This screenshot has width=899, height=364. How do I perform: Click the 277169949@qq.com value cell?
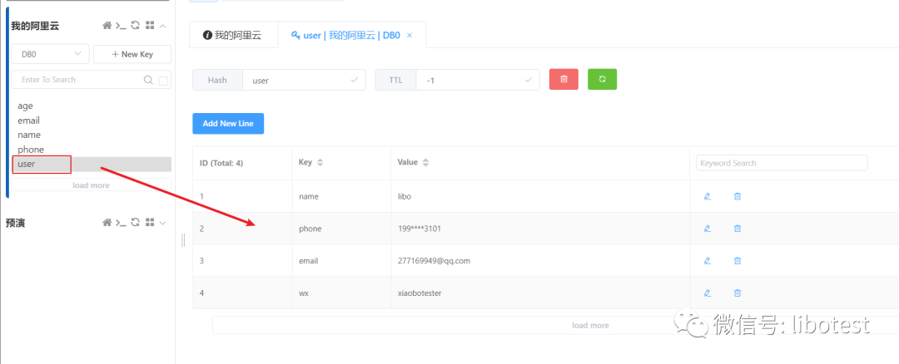tap(541, 260)
